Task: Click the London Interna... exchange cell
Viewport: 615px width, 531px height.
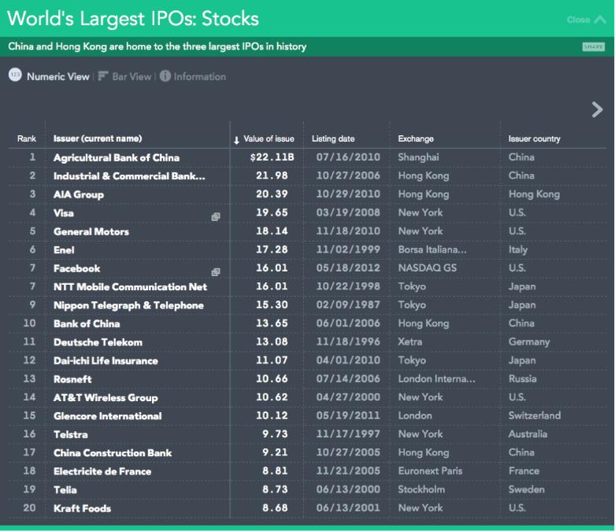Action: pyautogui.click(x=436, y=378)
